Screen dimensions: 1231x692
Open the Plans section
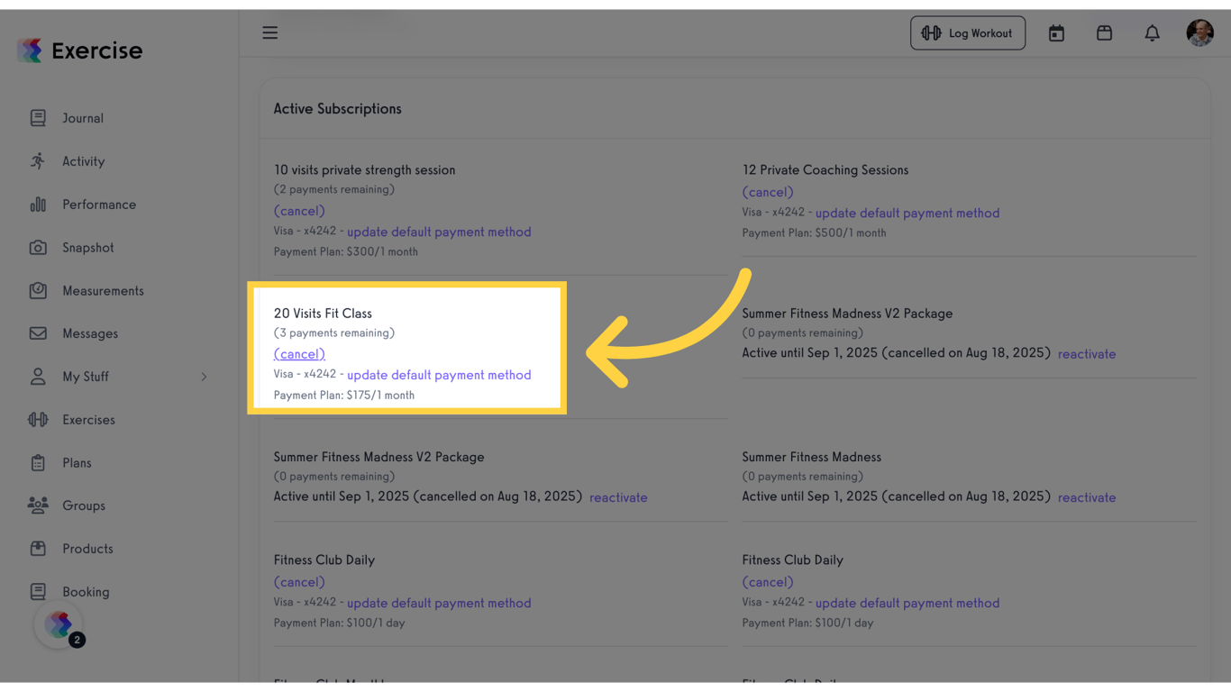click(78, 462)
